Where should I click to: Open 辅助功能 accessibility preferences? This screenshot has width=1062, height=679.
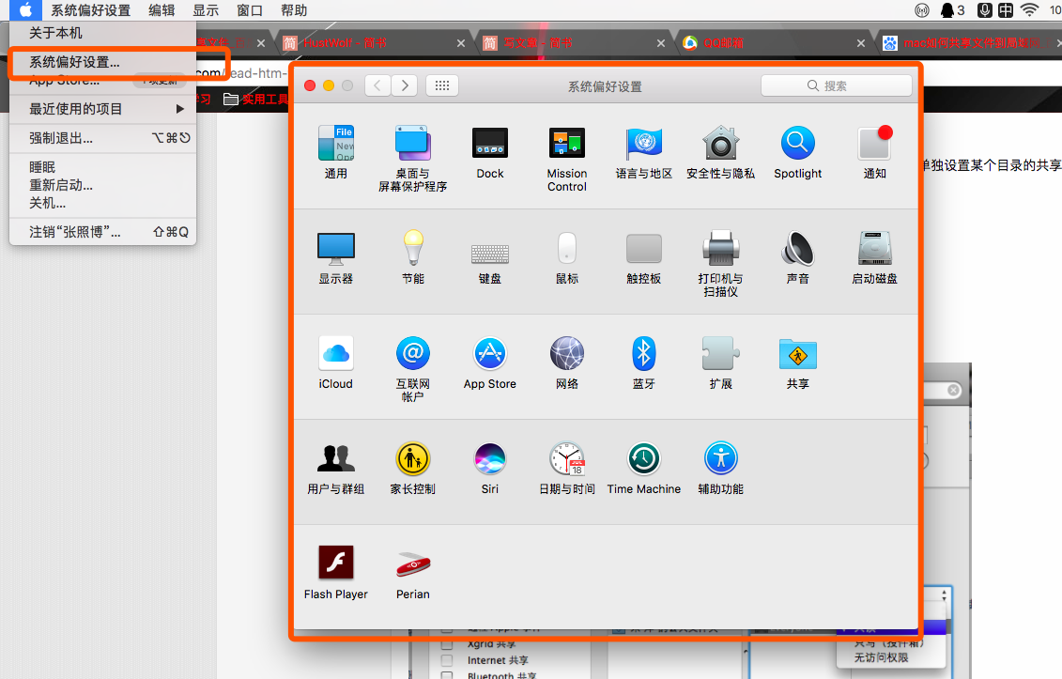720,468
